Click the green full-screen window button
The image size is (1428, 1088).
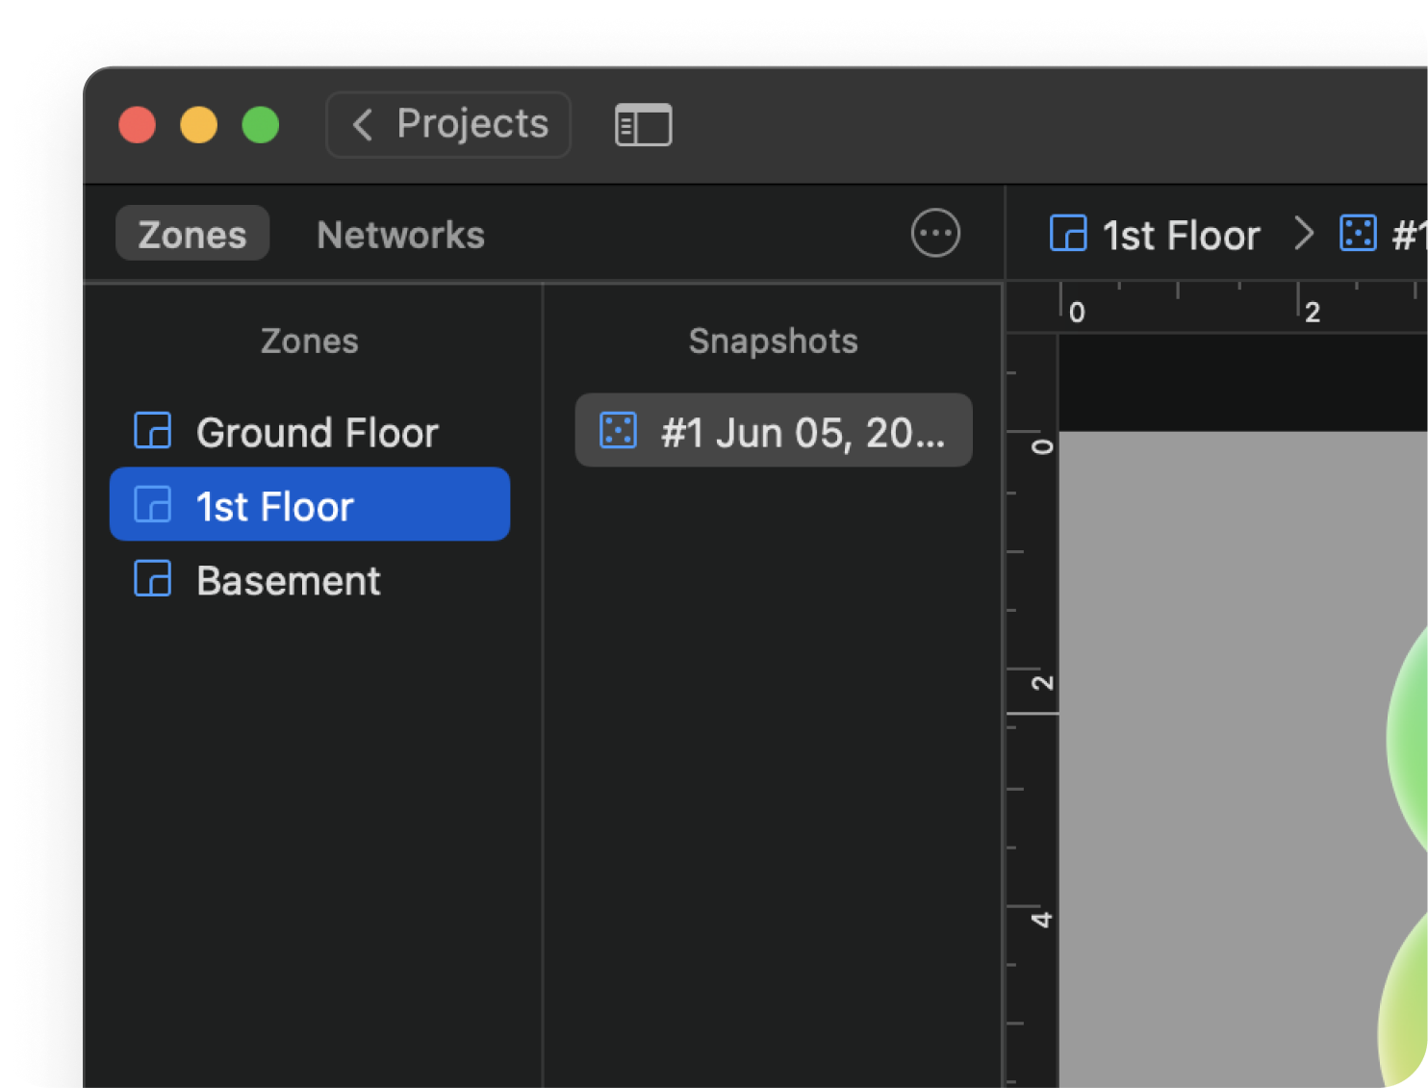pyautogui.click(x=260, y=125)
